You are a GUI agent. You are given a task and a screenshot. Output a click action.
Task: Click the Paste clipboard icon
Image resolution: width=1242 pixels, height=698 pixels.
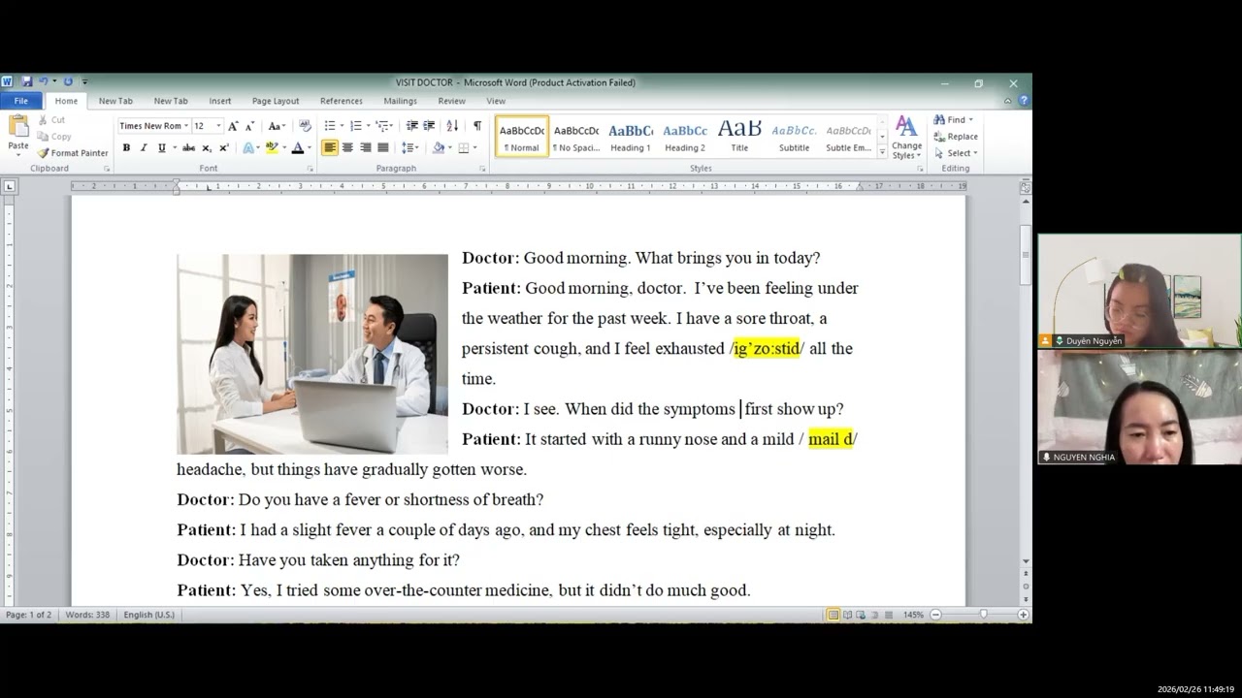(18, 126)
